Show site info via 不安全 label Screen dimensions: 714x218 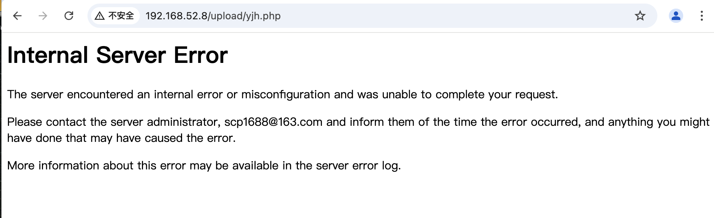pos(121,16)
